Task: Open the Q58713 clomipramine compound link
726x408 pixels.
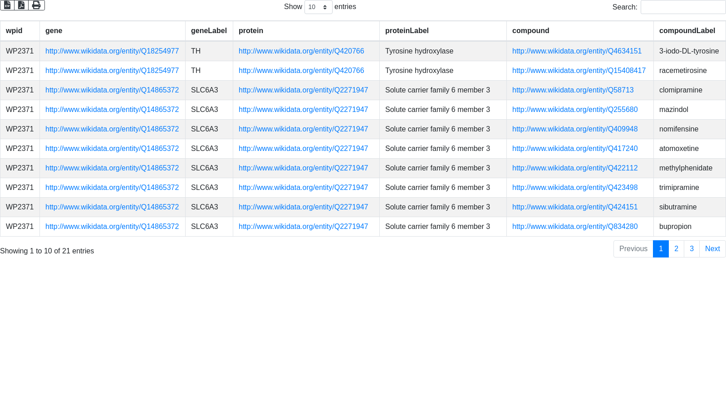Action: pyautogui.click(x=573, y=90)
